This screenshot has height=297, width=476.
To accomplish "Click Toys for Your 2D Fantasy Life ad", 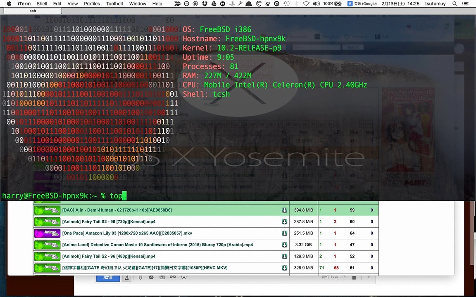I will tap(408, 138).
